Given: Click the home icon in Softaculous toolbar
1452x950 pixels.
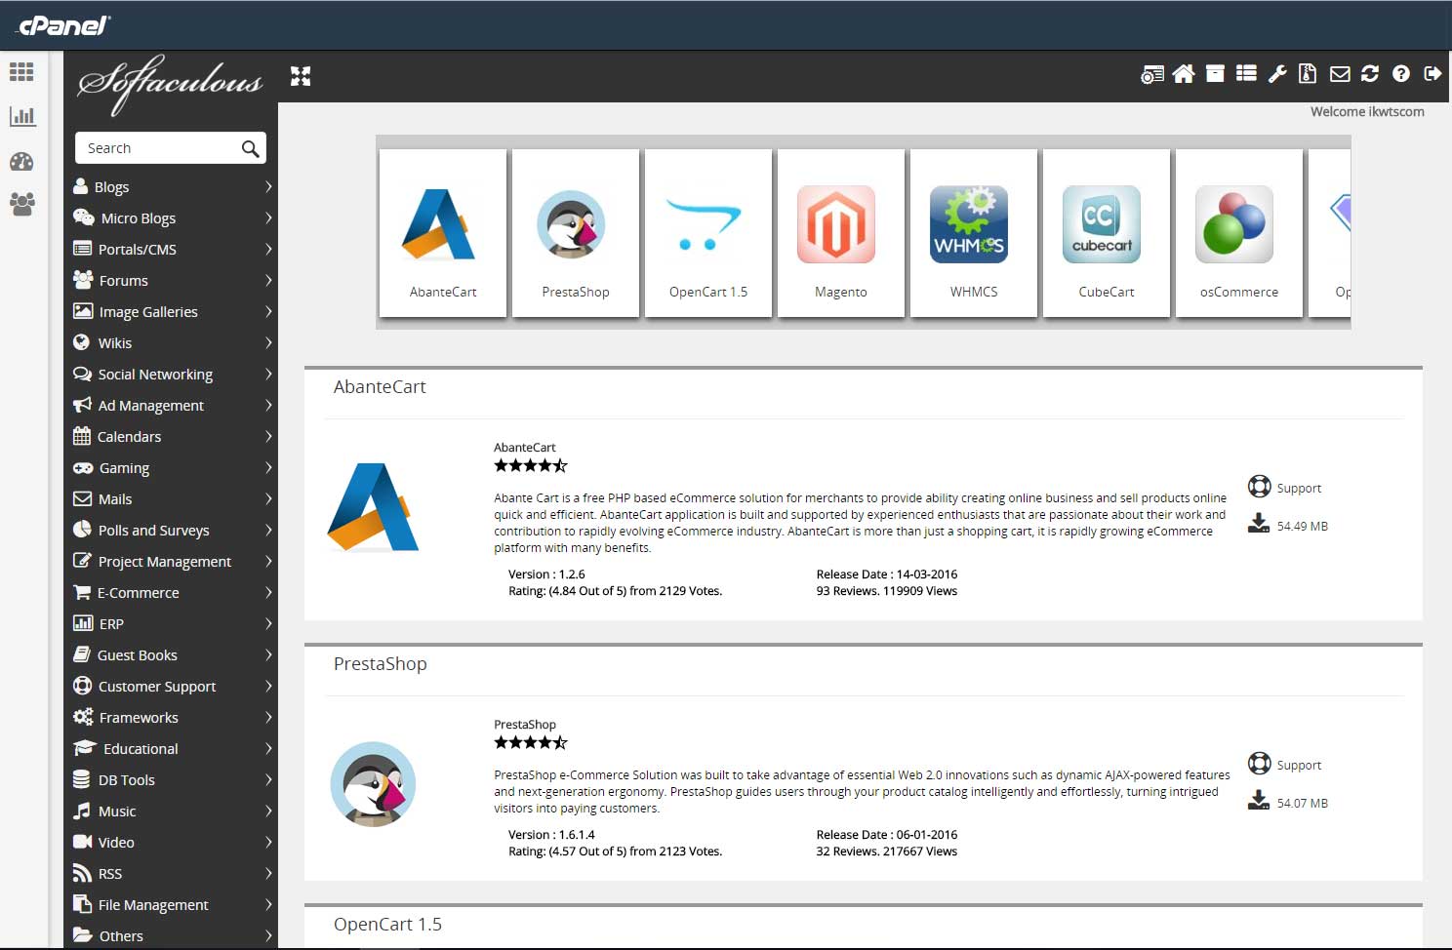Looking at the screenshot, I should tap(1184, 74).
